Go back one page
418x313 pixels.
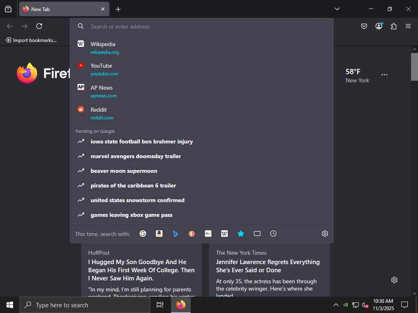pos(10,26)
